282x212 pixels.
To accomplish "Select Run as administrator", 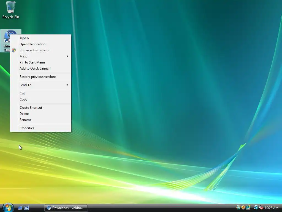I will point(41,50).
